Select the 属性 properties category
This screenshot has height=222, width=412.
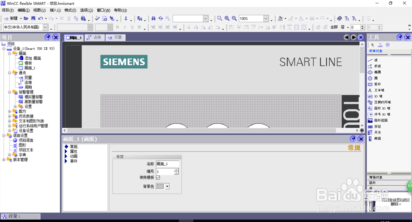pos(74,152)
